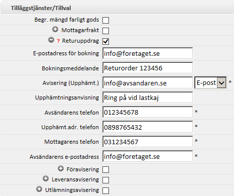234x196 pixels.
Task: Click the Bokningsmeddelande label
Action: pyautogui.click(x=70, y=68)
